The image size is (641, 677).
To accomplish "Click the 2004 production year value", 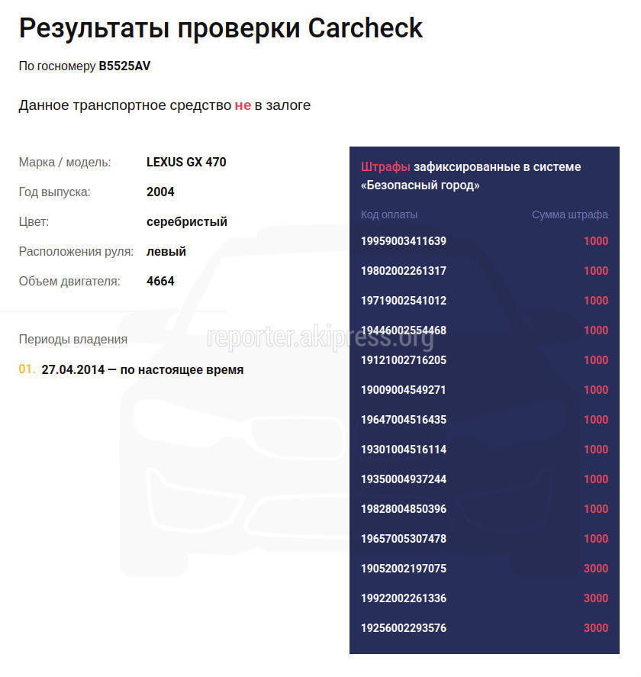I will [160, 192].
